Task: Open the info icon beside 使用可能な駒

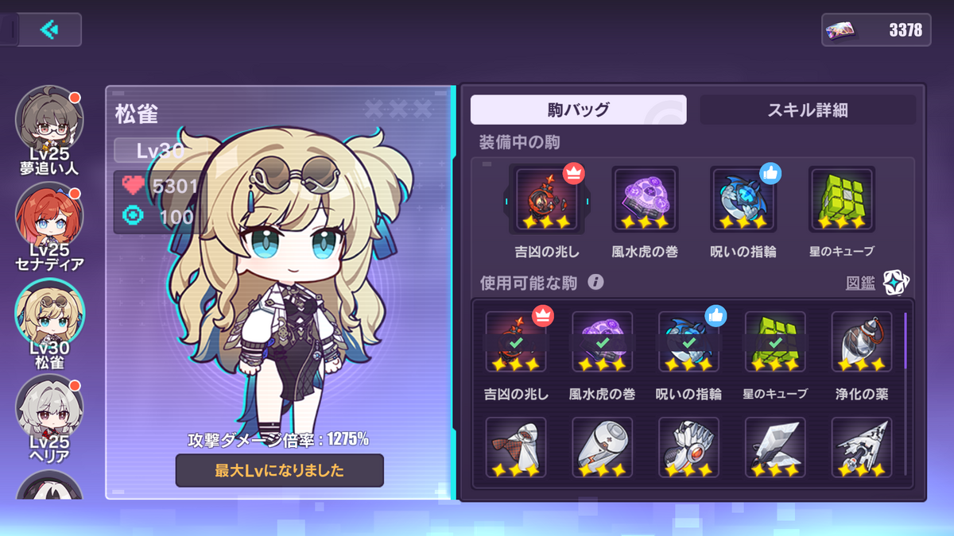Action: [595, 282]
